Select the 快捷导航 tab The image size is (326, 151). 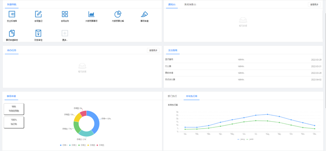pos(12,4)
